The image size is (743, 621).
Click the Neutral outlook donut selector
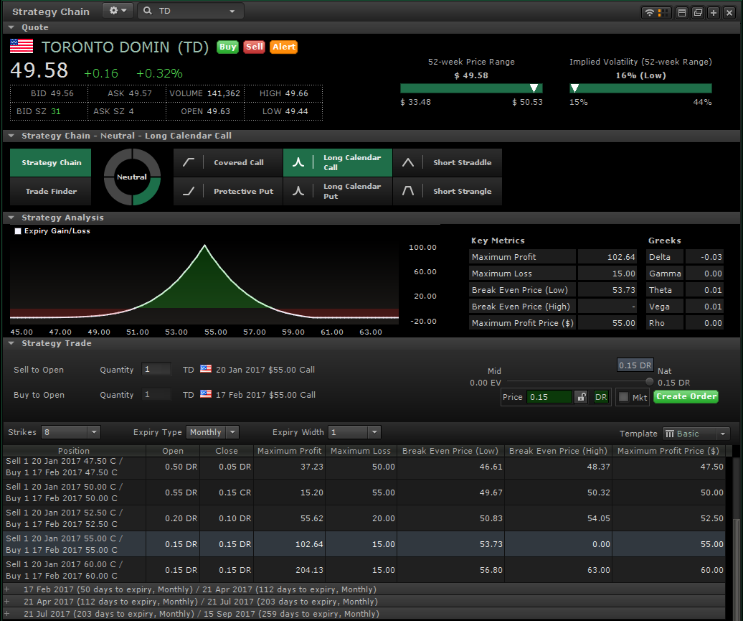point(132,177)
